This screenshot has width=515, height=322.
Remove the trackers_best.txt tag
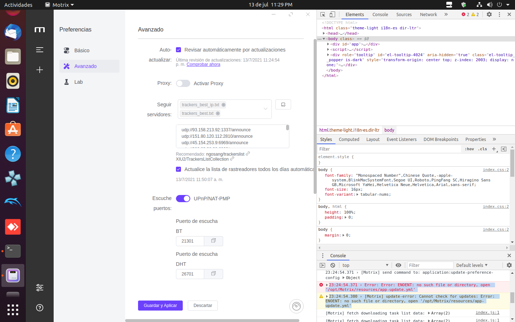pyautogui.click(x=218, y=113)
